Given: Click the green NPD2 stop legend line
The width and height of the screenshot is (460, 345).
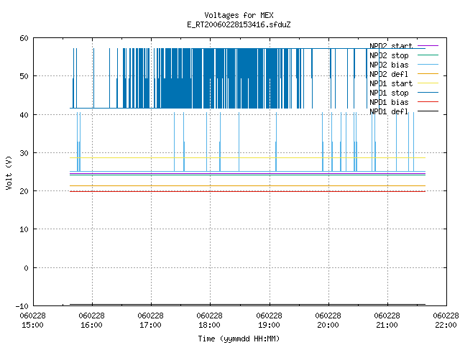Looking at the screenshot, I should 428,55.
